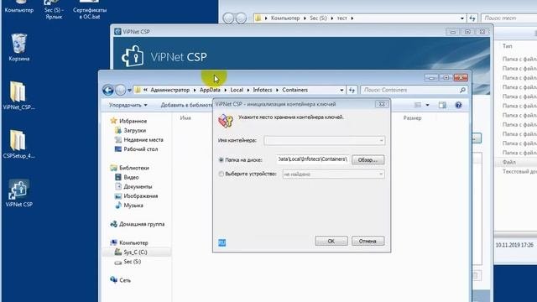Select the Sec (S:) drive in navigation pane
The height and width of the screenshot is (302, 537).
(x=133, y=262)
